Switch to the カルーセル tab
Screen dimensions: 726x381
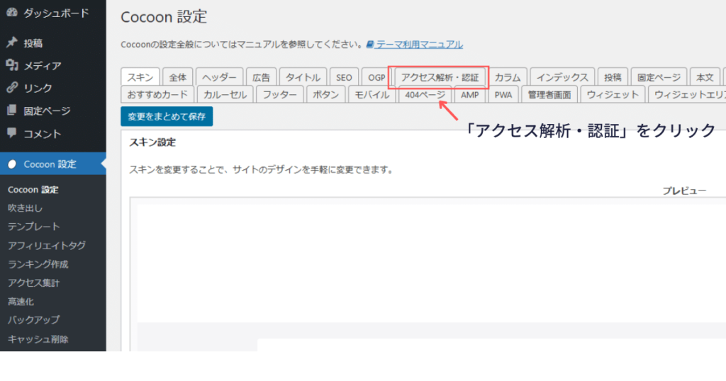(225, 94)
